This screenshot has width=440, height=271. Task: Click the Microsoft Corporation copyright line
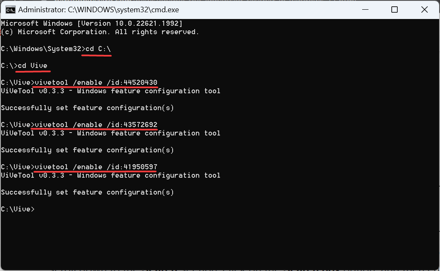point(100,32)
